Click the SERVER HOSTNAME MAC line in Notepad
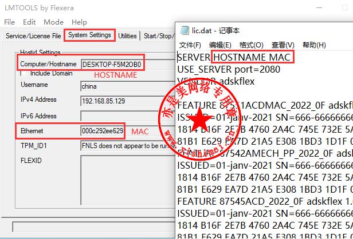353x239 pixels. [234, 57]
